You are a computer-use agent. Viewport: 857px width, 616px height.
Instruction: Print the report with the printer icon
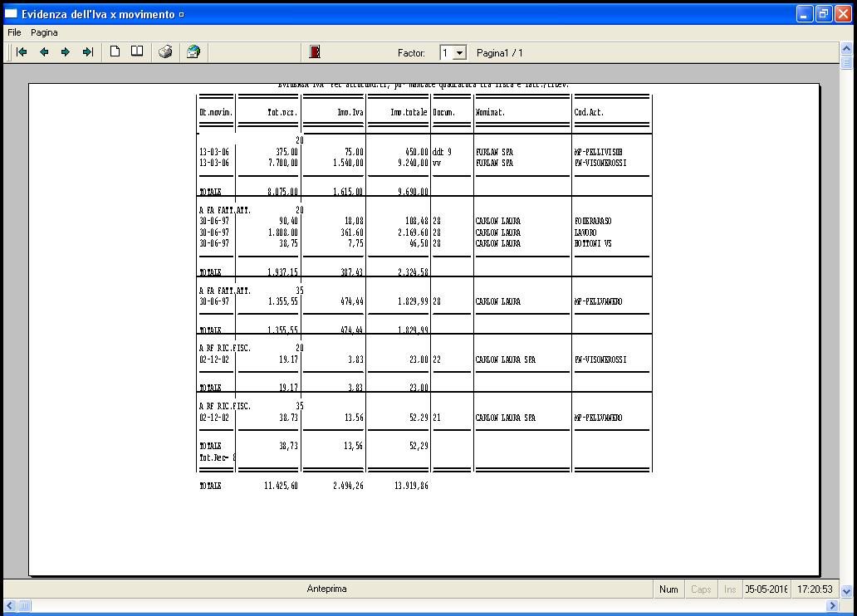[x=165, y=52]
